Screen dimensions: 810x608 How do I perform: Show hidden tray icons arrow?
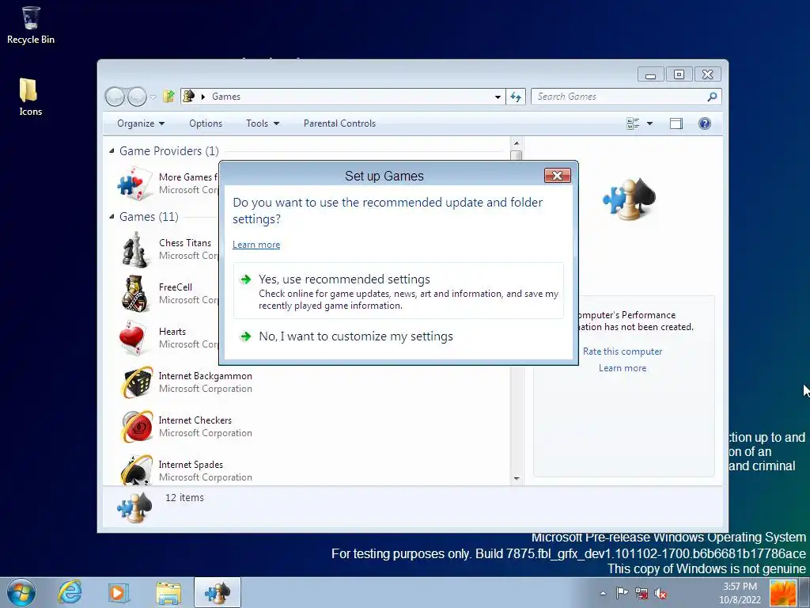603,593
